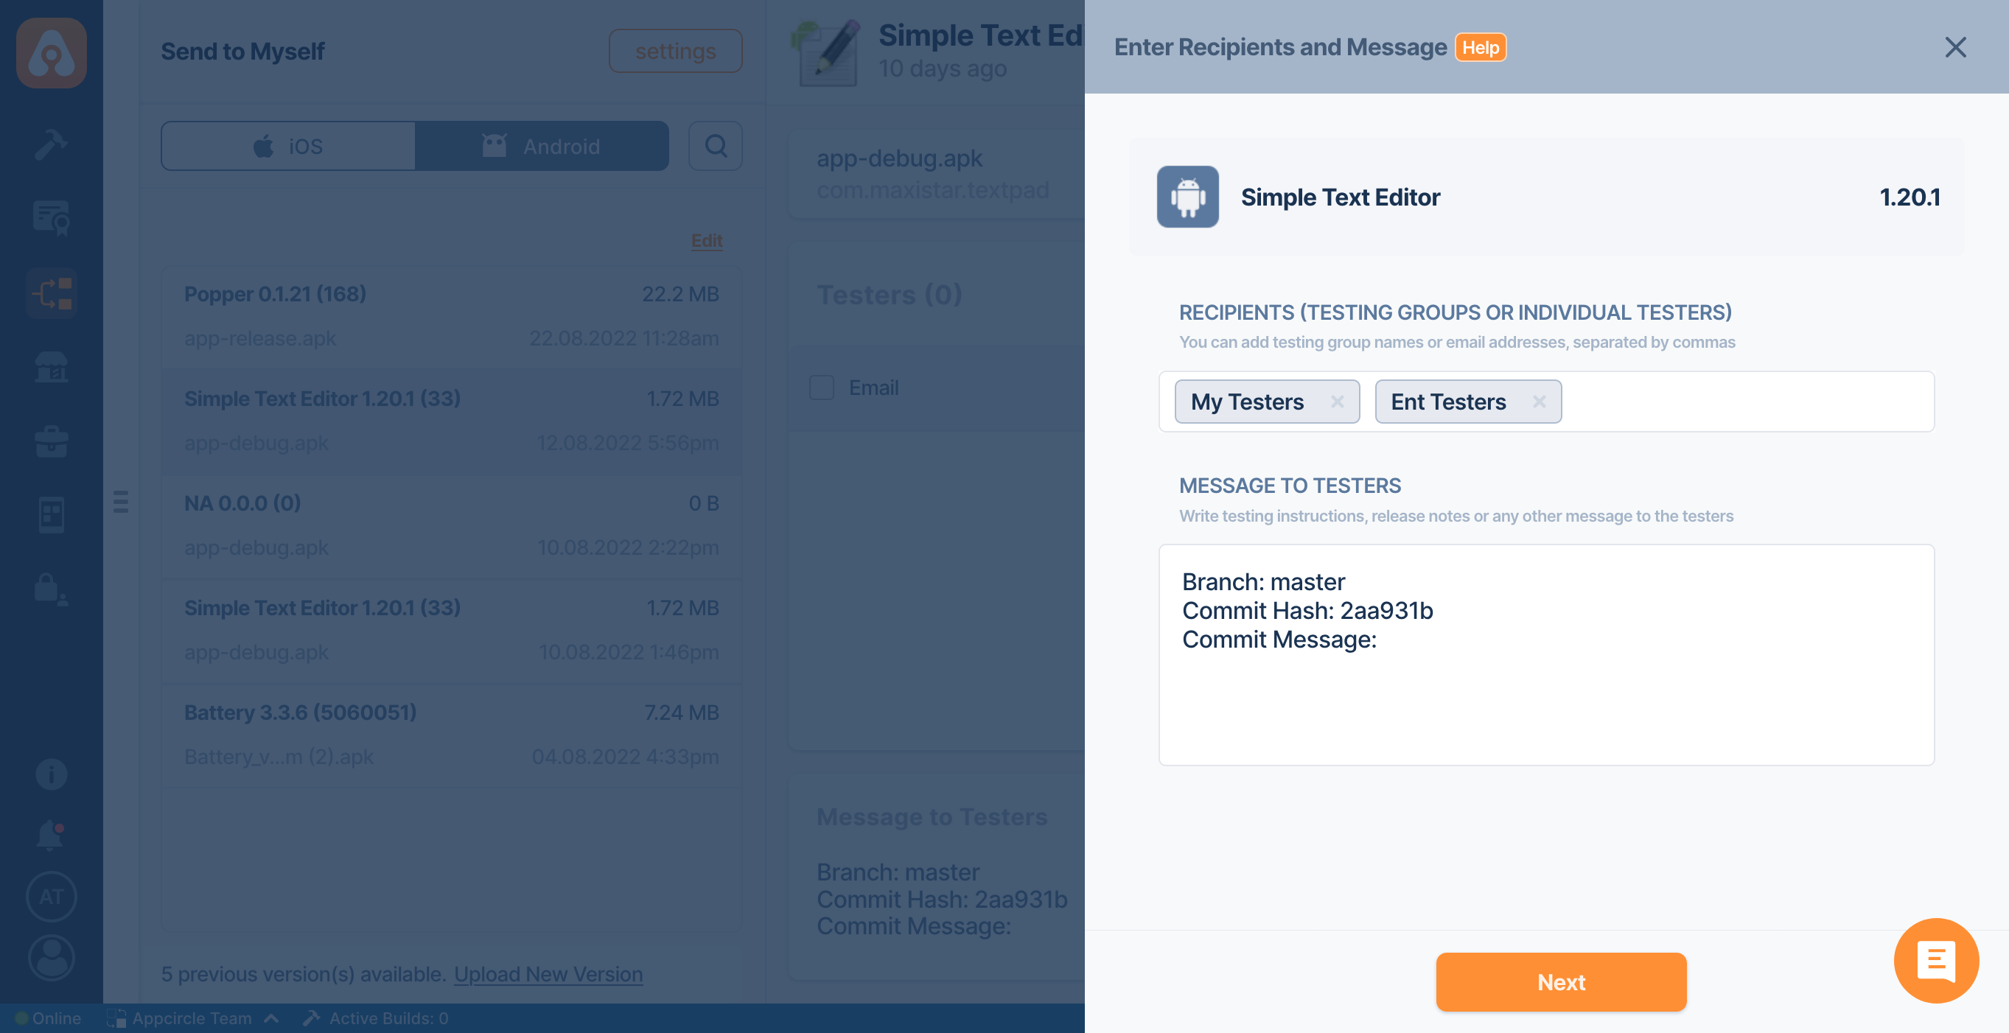Image resolution: width=2009 pixels, height=1033 pixels.
Task: Click the Next button
Action: click(x=1561, y=981)
